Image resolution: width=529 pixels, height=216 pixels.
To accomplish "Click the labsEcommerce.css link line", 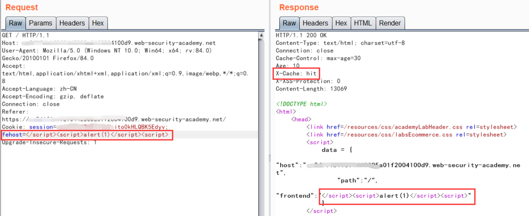I will pyautogui.click(x=407, y=135).
